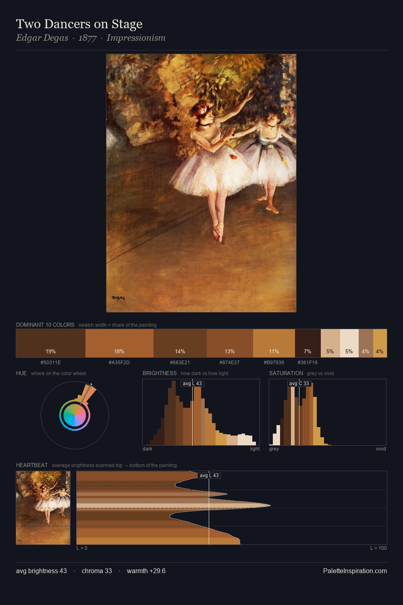Screen dimensions: 403x605
Task: Select the 18% #A35F2D orange-brown swatch
Action: tap(119, 343)
